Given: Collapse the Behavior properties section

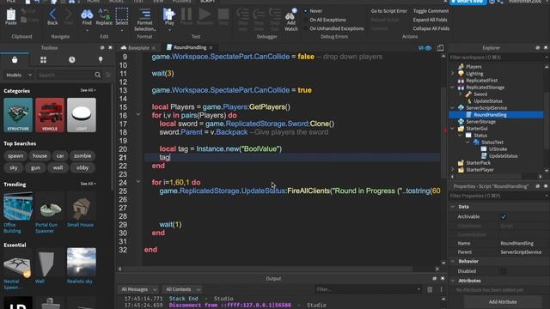Looking at the screenshot, I should [x=453, y=261].
